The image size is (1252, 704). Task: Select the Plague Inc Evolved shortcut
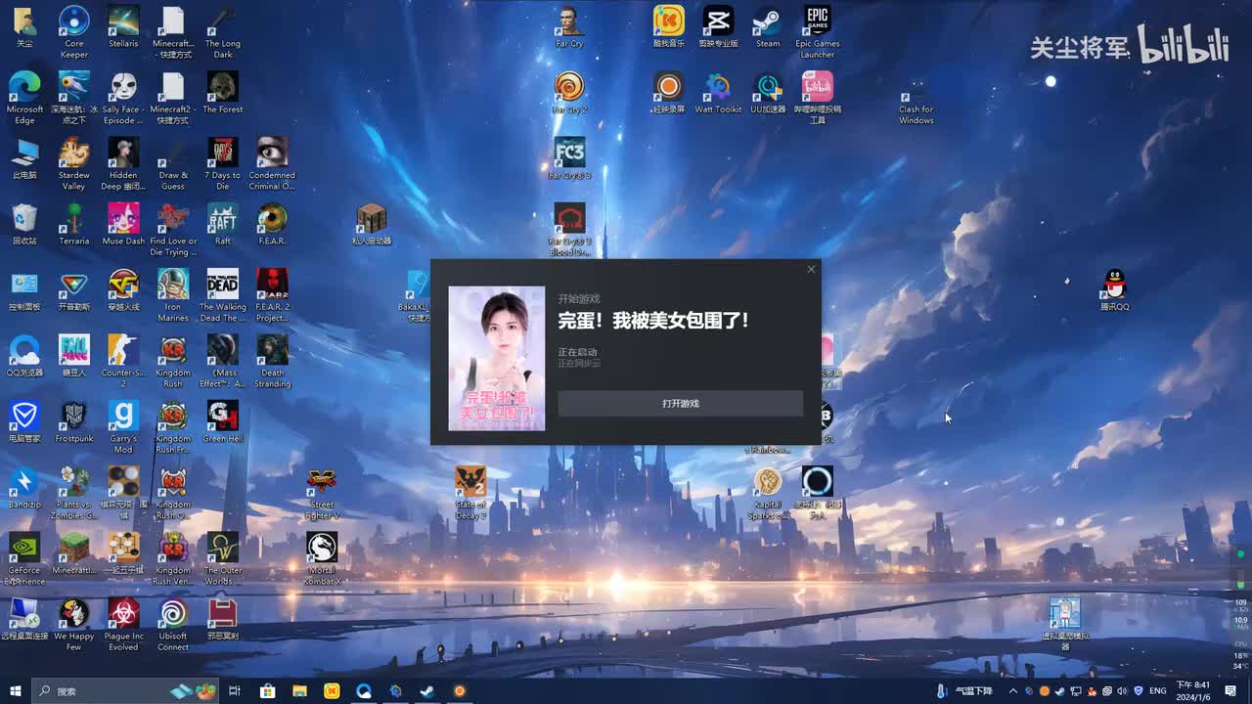123,625
